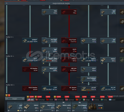Switch to the Almanya nation tab
The width and height of the screenshot is (124, 112).
(40, 100)
